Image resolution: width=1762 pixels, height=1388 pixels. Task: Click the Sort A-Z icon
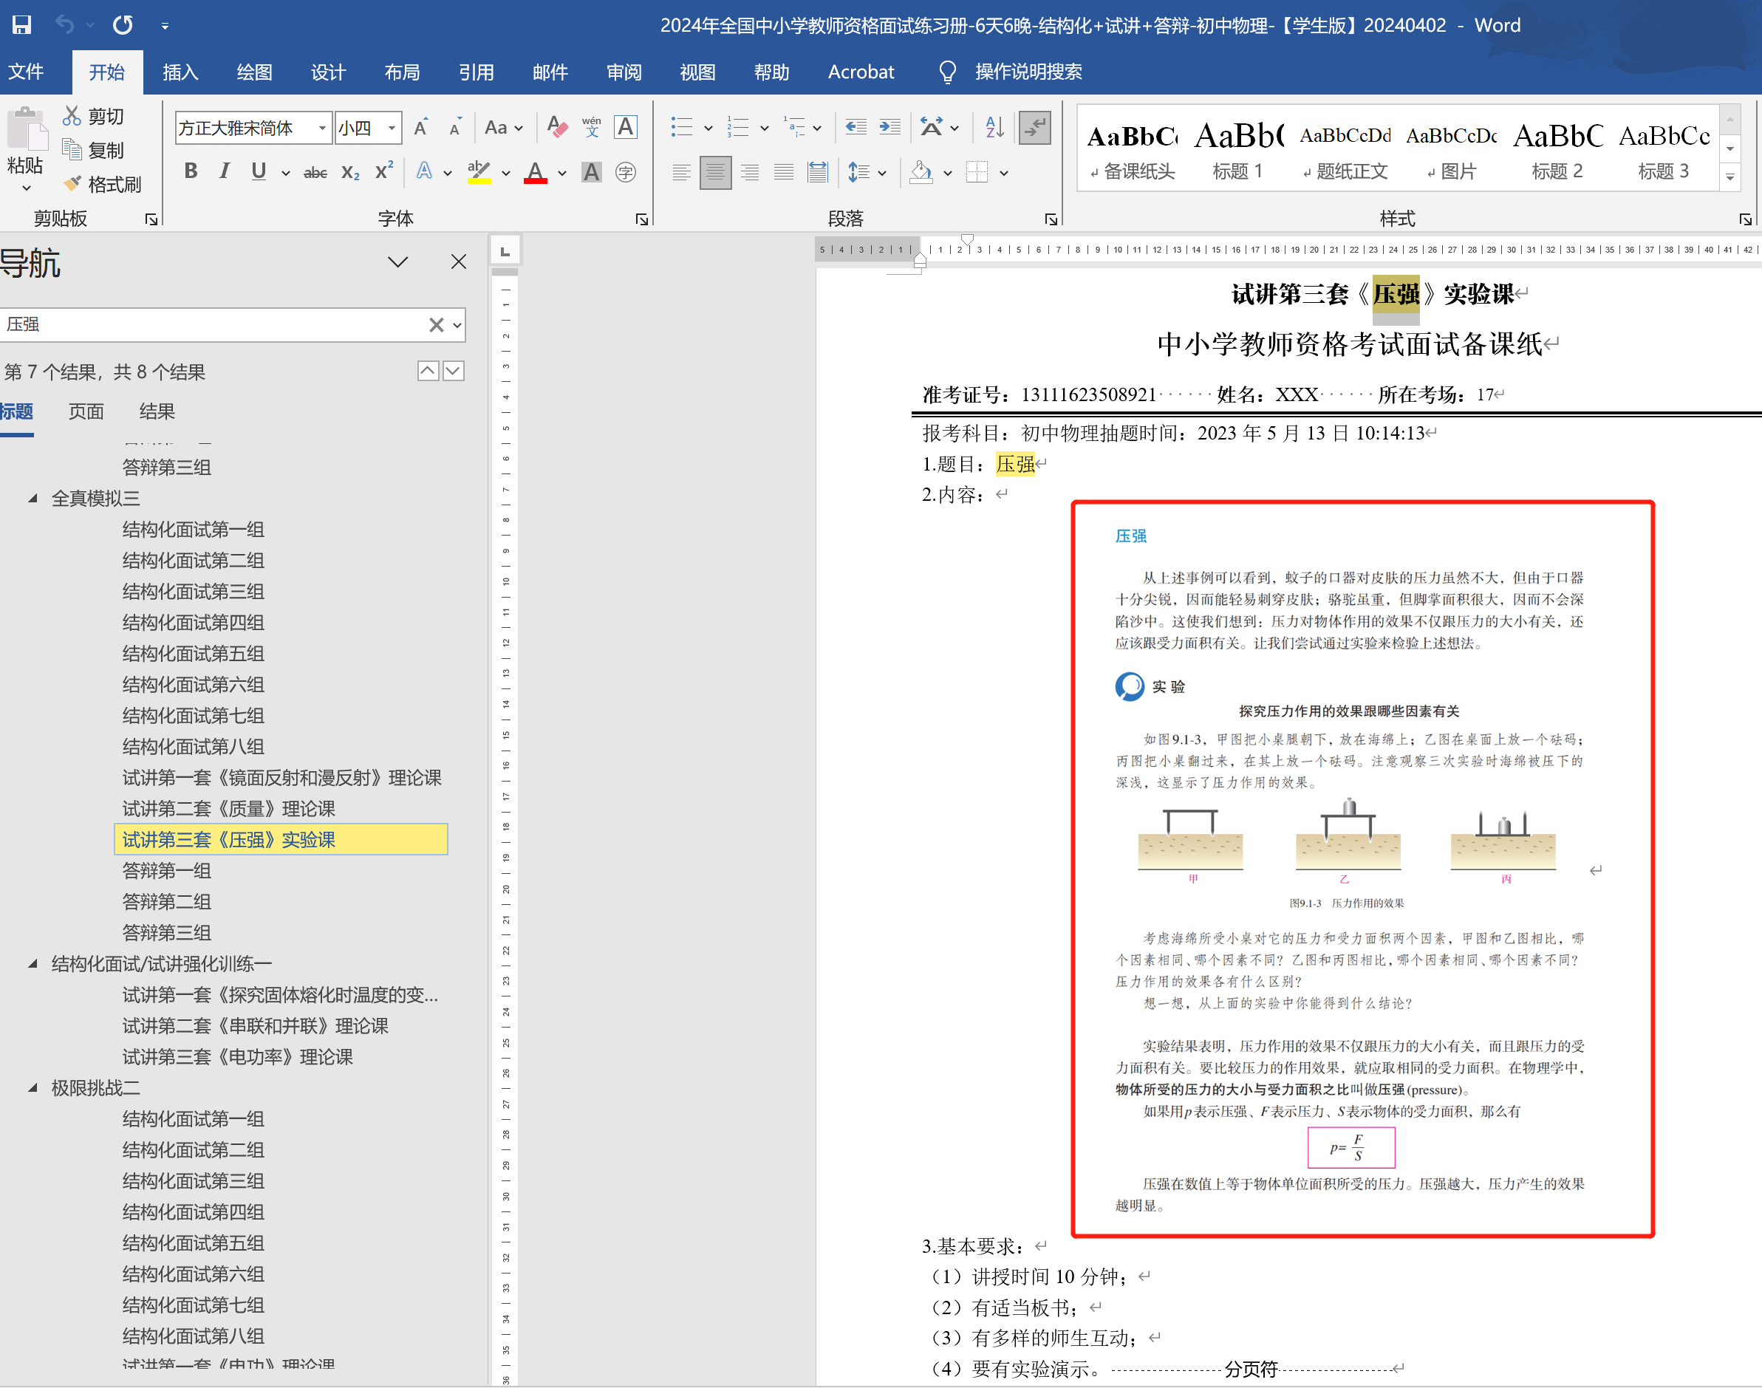coord(994,127)
